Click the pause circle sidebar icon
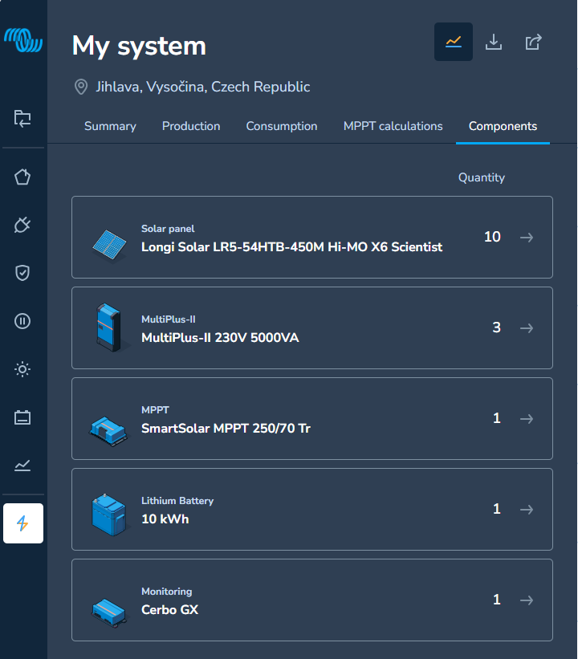 pyautogui.click(x=22, y=321)
